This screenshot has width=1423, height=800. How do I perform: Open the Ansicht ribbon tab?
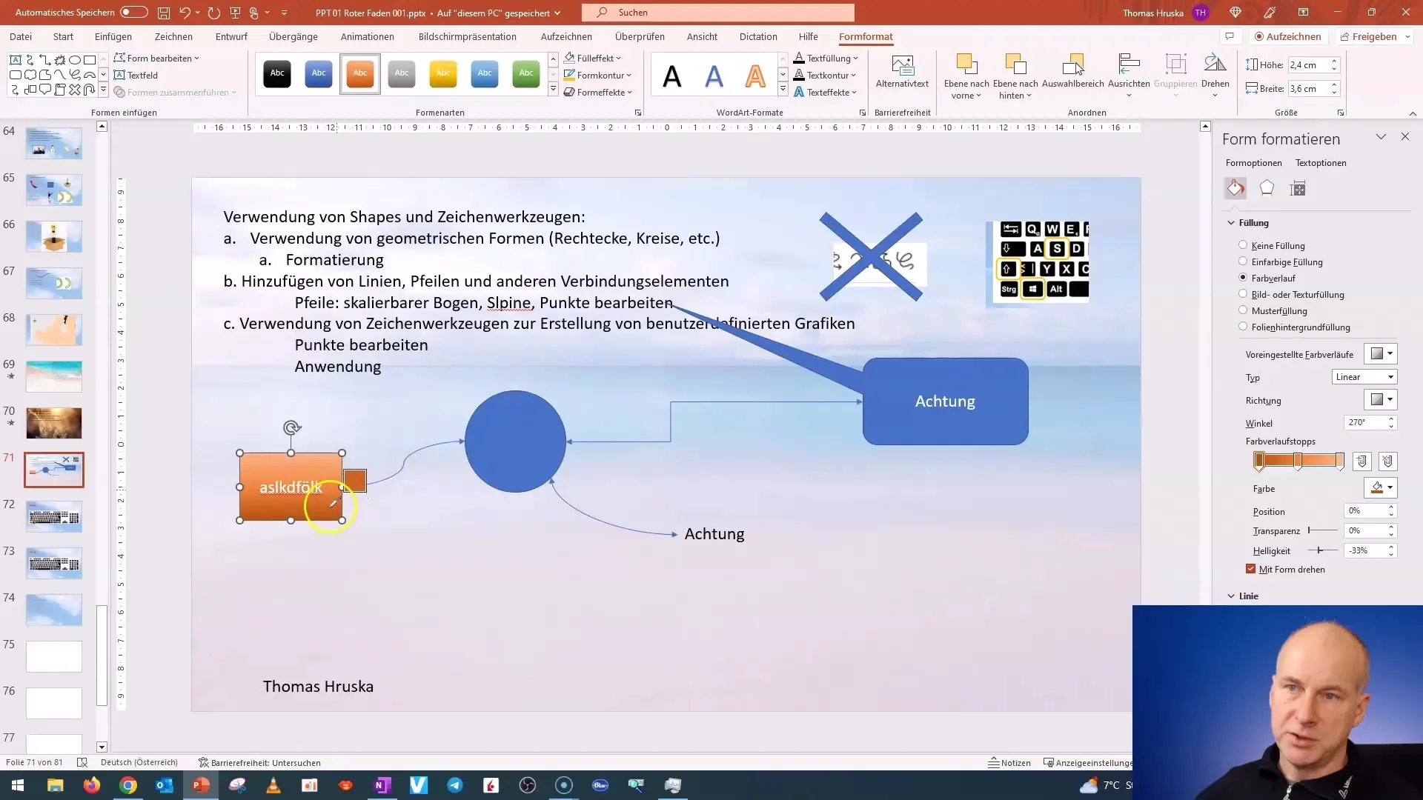click(702, 36)
